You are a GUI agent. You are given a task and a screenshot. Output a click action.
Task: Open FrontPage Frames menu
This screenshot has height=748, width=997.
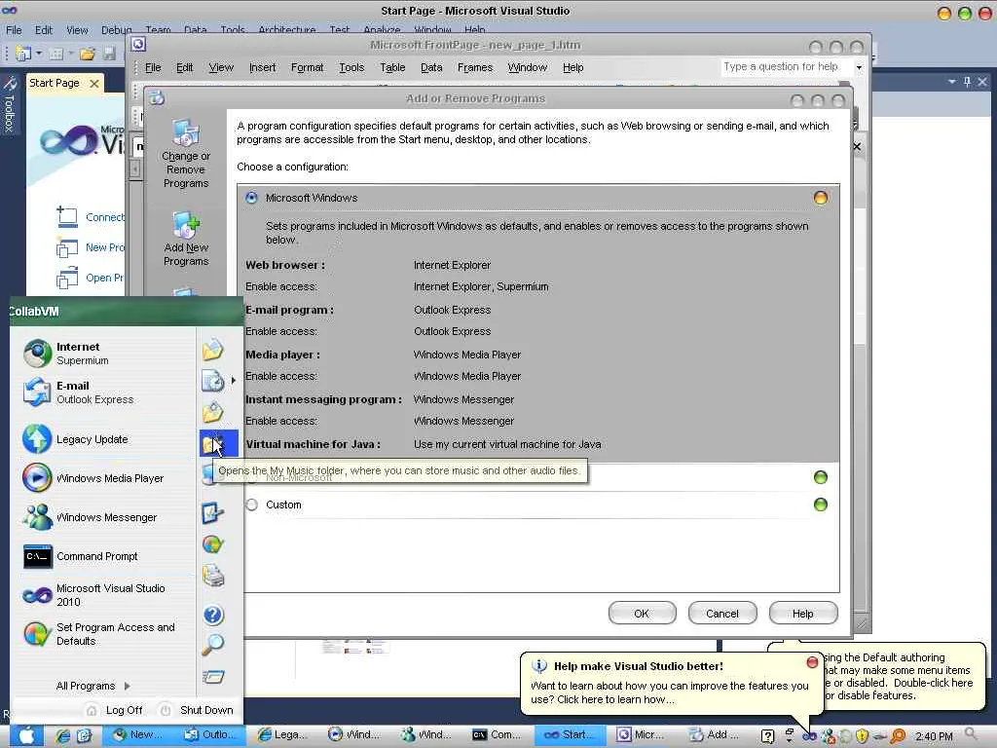pyautogui.click(x=475, y=67)
